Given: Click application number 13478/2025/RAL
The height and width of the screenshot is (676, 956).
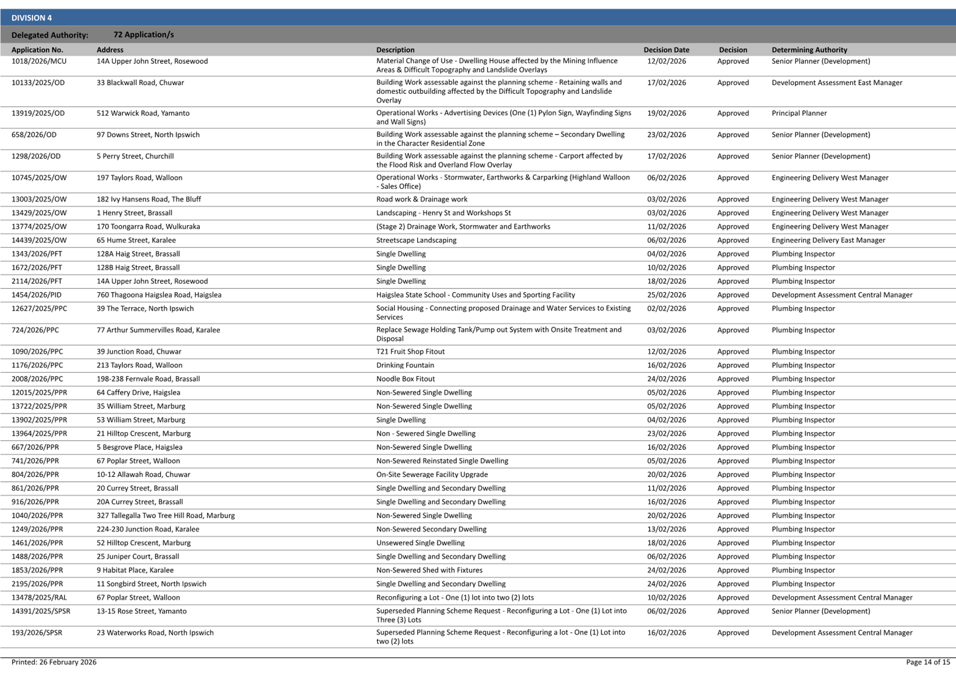Looking at the screenshot, I should pos(39,597).
